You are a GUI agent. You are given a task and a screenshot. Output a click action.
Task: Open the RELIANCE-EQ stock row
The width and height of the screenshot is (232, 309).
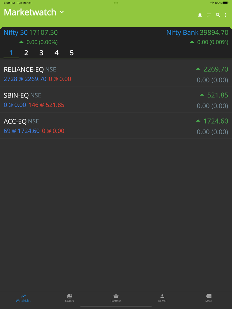(116, 74)
